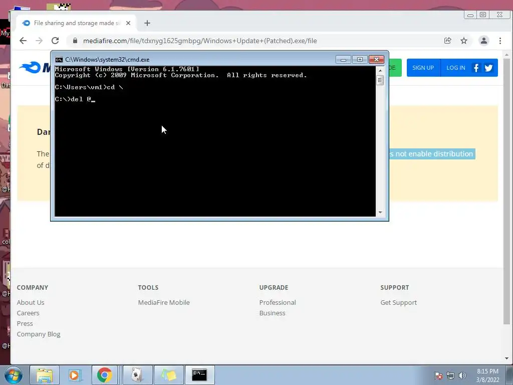
Task: Open the Chrome profile avatar
Action: pyautogui.click(x=483, y=41)
